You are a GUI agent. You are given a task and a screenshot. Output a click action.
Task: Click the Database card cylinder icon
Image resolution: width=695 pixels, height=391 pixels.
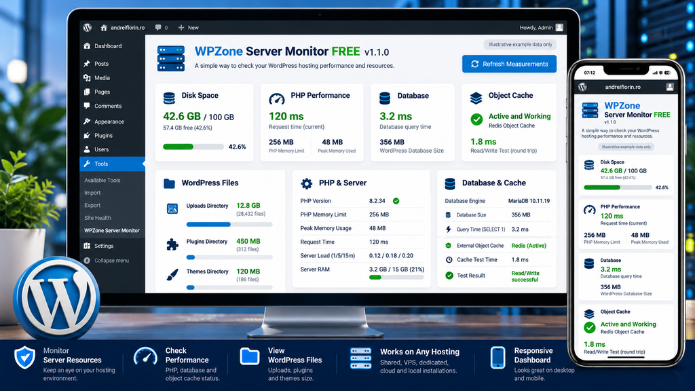pyautogui.click(x=385, y=98)
